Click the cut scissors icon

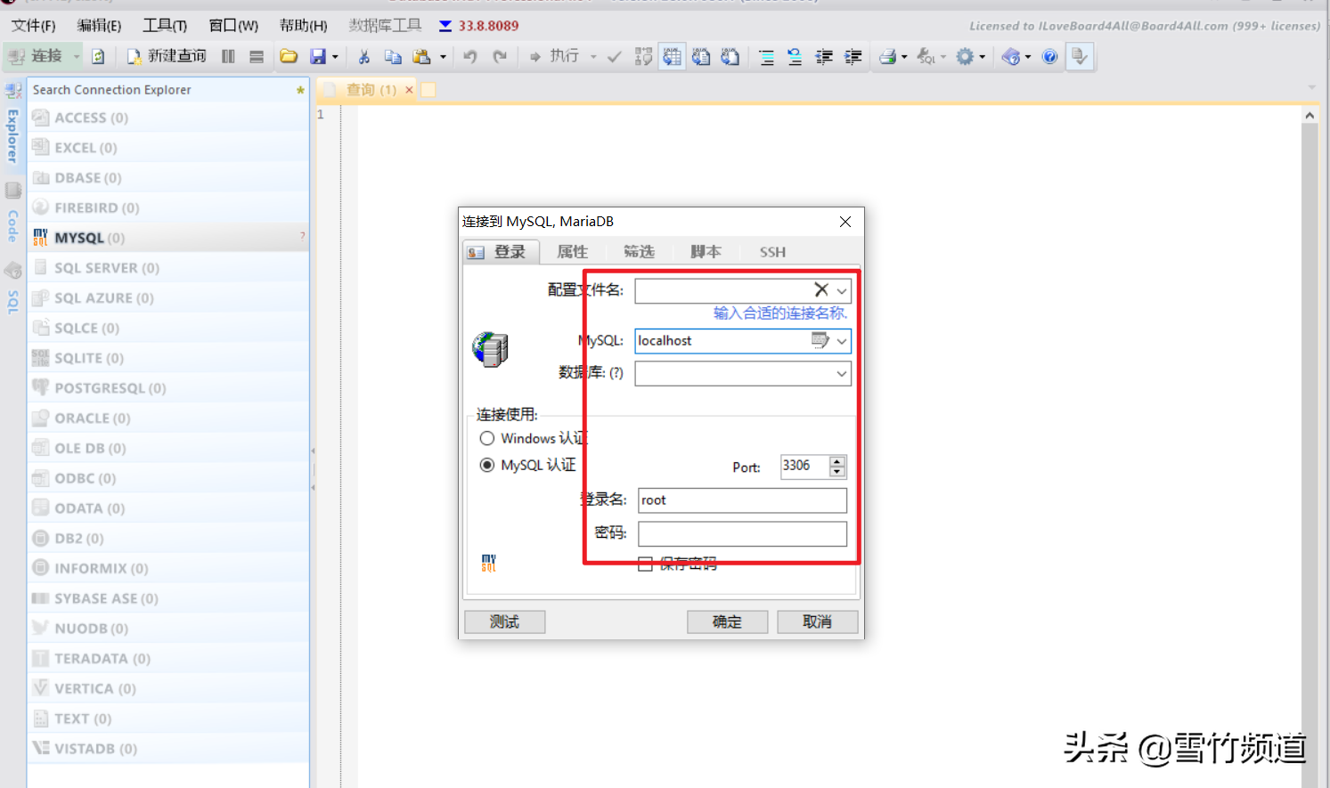click(x=363, y=57)
